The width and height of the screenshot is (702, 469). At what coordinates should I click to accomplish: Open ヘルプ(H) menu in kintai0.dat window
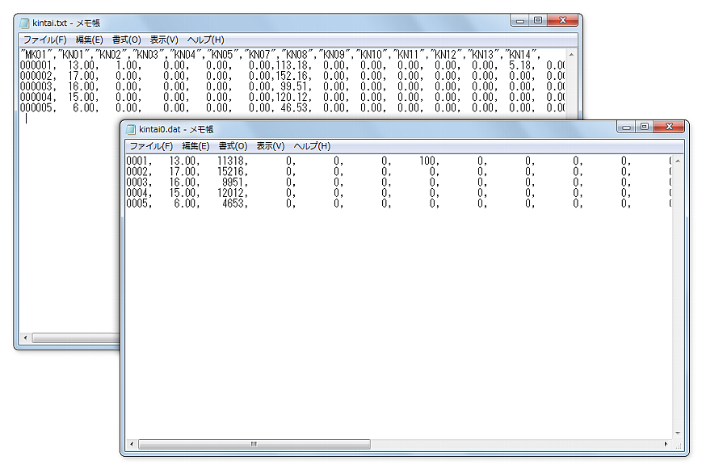point(312,146)
